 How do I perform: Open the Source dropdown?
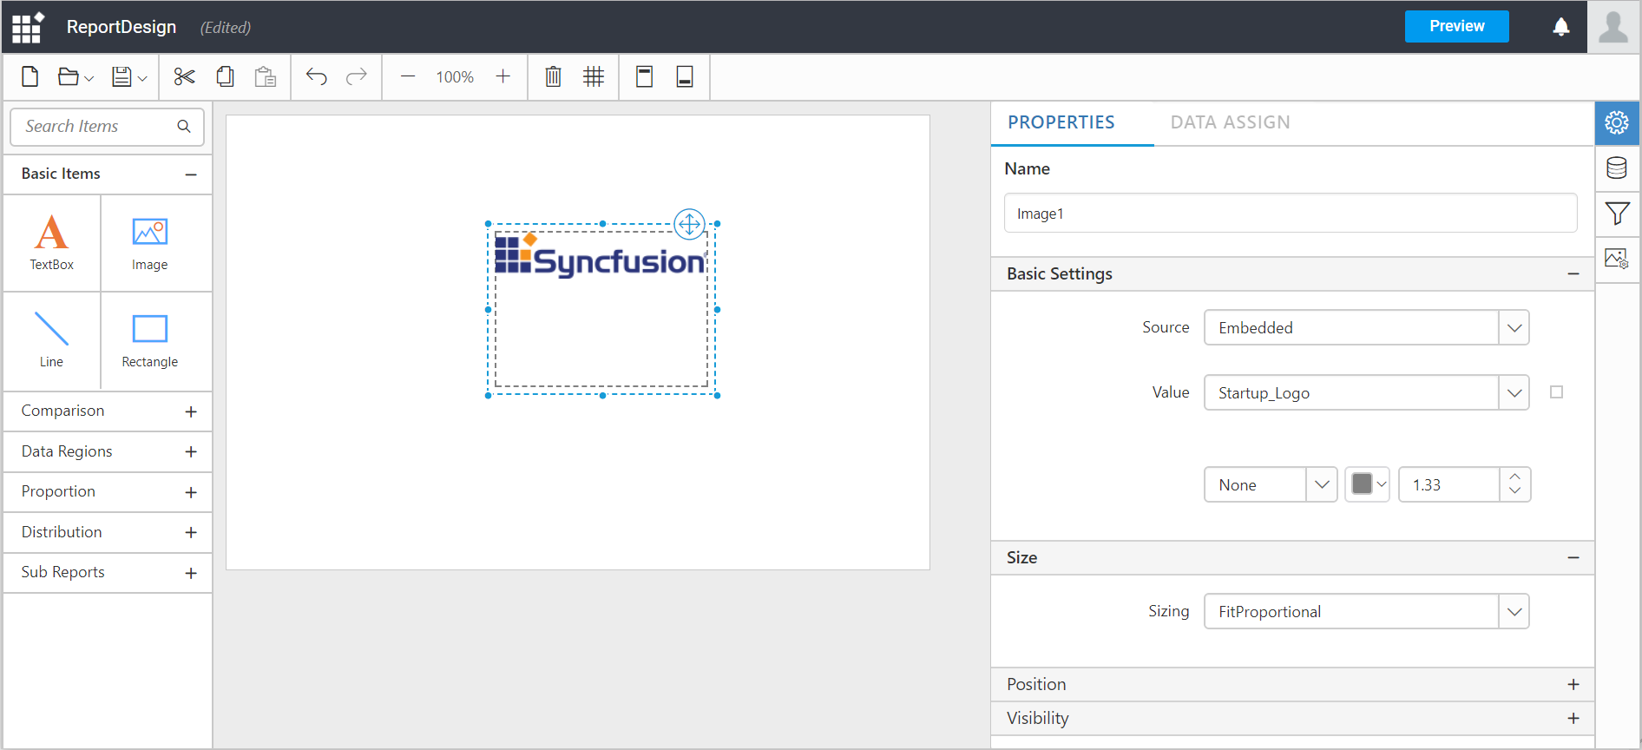coord(1366,328)
